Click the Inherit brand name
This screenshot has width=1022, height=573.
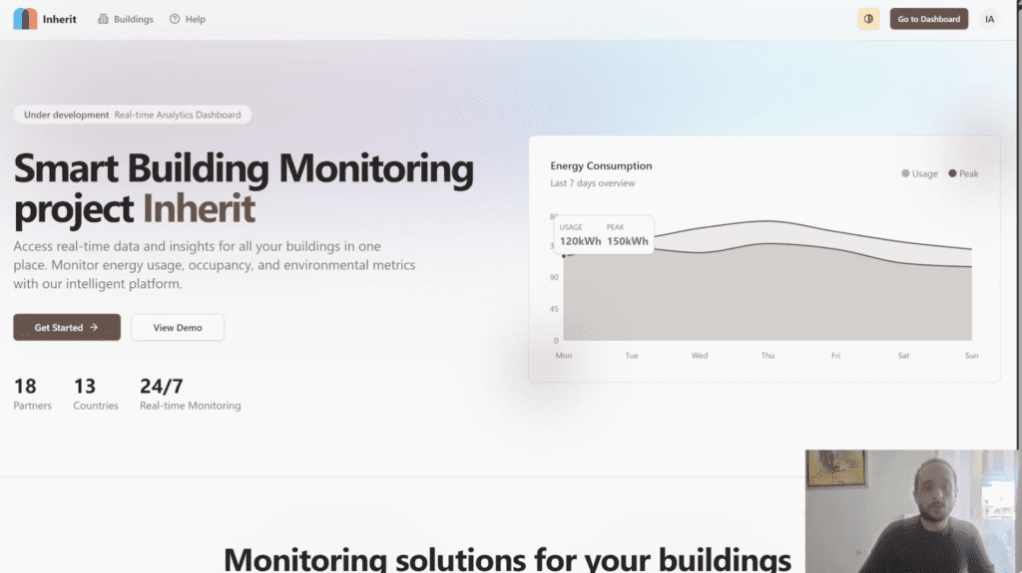pyautogui.click(x=59, y=19)
